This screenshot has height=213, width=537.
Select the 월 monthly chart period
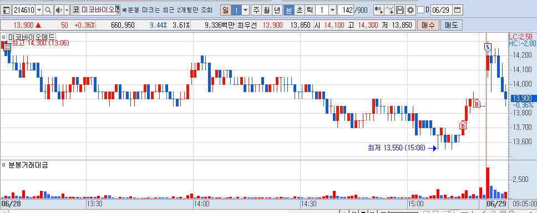tap(266, 11)
